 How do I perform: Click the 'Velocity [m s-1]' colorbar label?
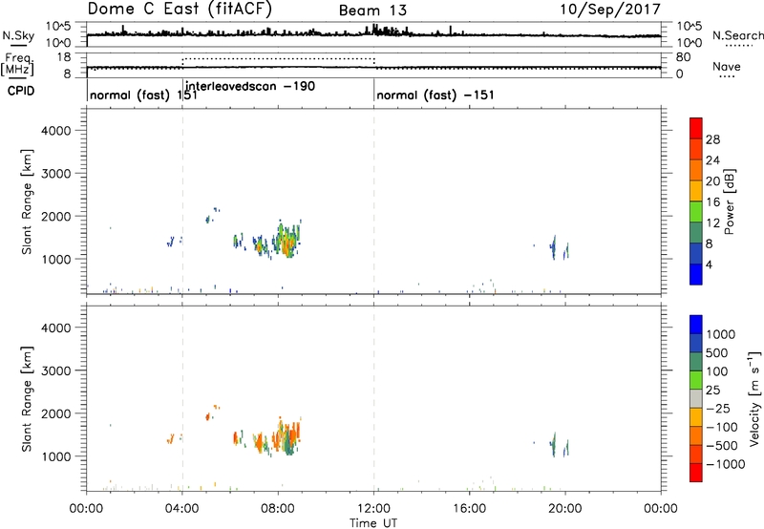(754, 398)
